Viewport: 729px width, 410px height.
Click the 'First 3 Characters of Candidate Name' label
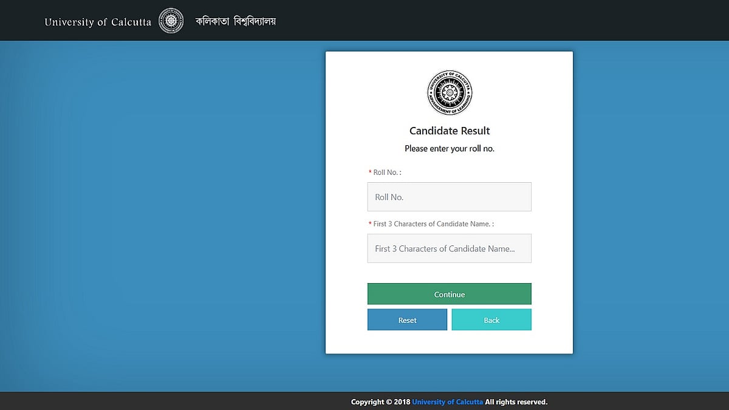click(x=433, y=224)
